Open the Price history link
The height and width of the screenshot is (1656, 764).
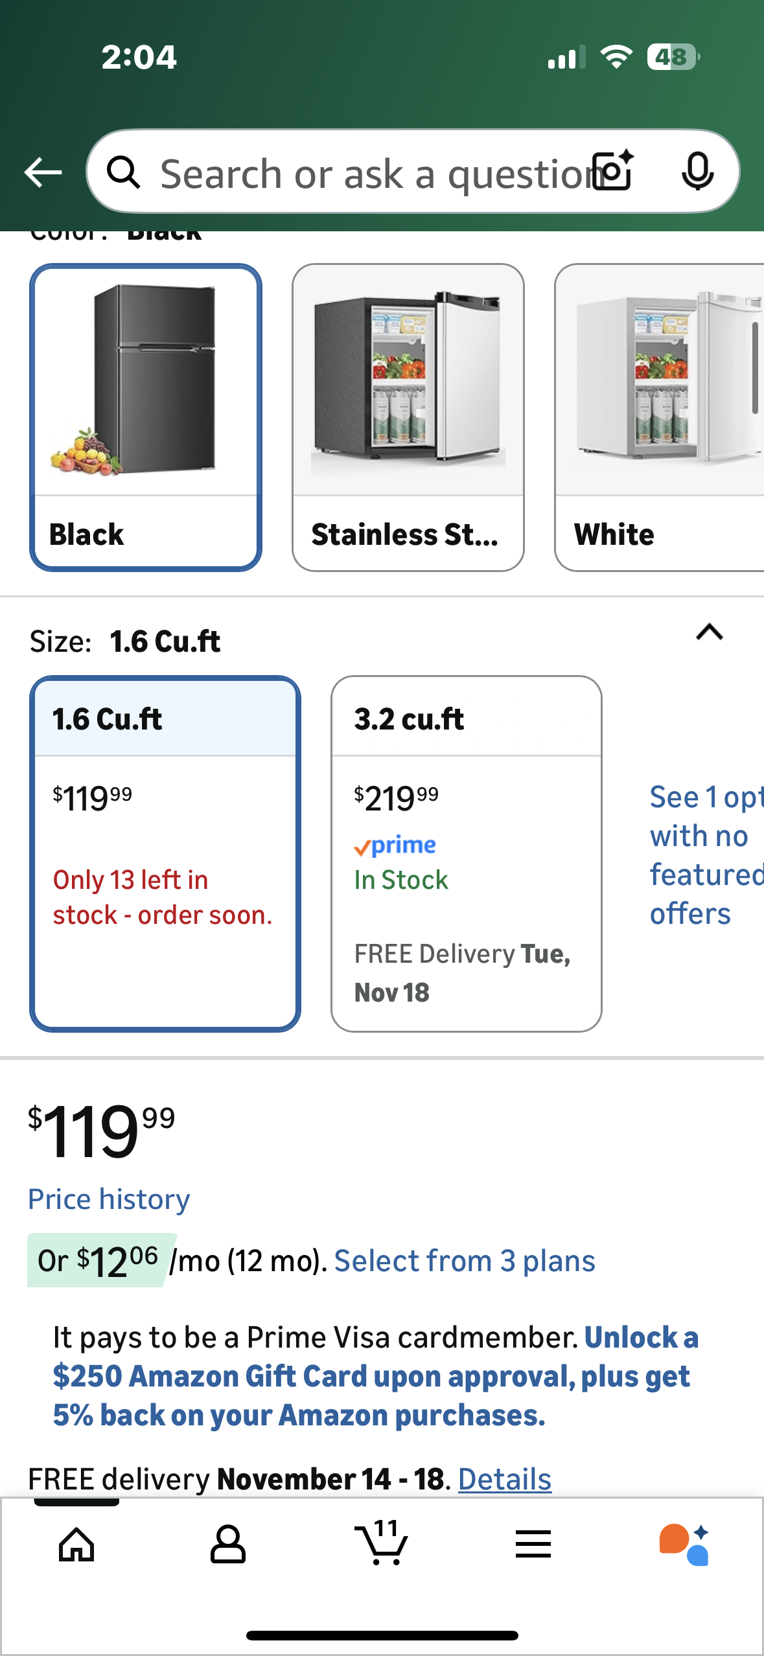108,1199
